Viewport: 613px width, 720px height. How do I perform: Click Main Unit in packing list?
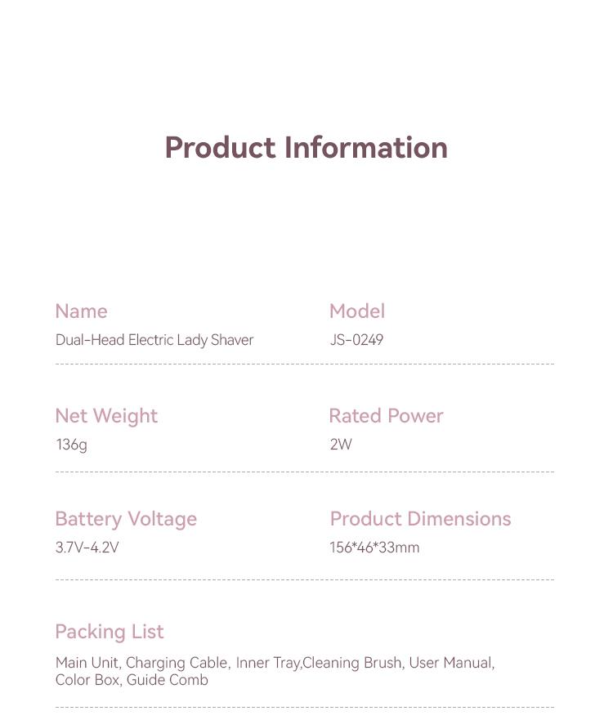(x=87, y=663)
